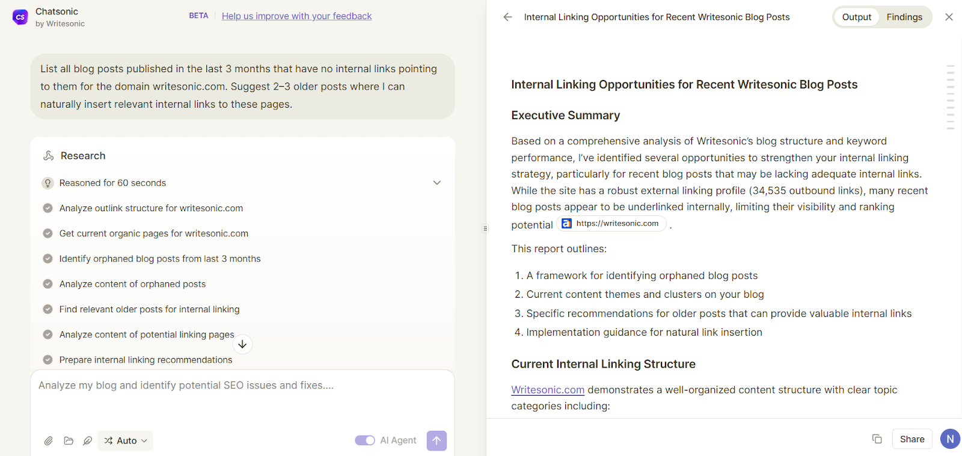Click checkmark next to Find relevant older posts
The height and width of the screenshot is (456, 962).
click(47, 309)
